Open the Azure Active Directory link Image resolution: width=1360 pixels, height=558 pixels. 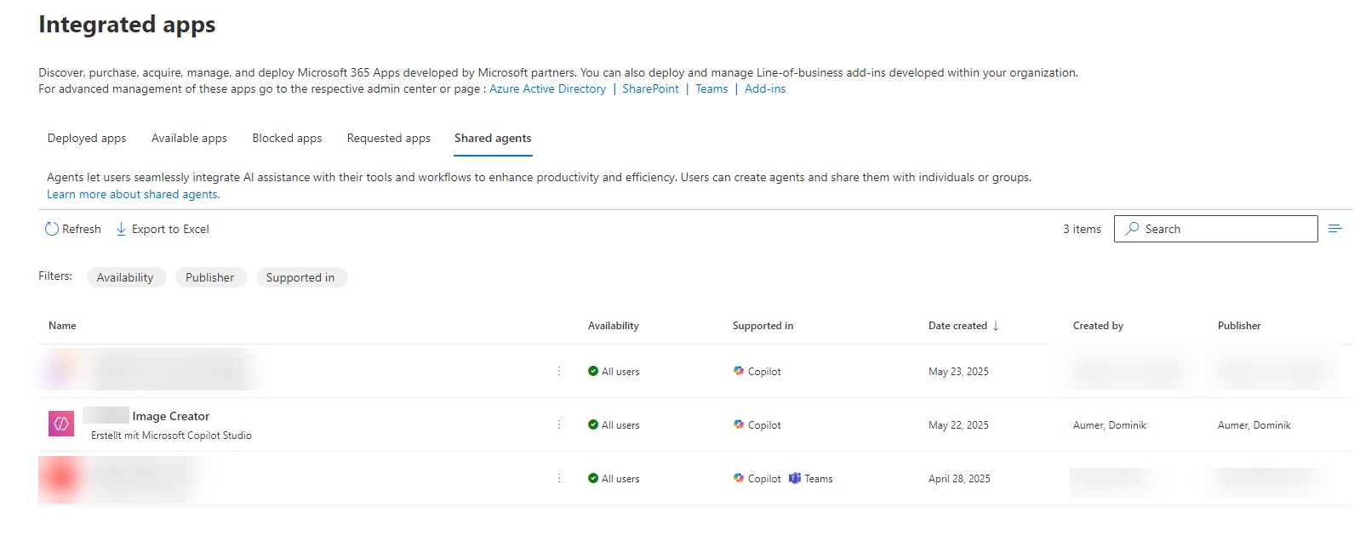click(x=548, y=88)
